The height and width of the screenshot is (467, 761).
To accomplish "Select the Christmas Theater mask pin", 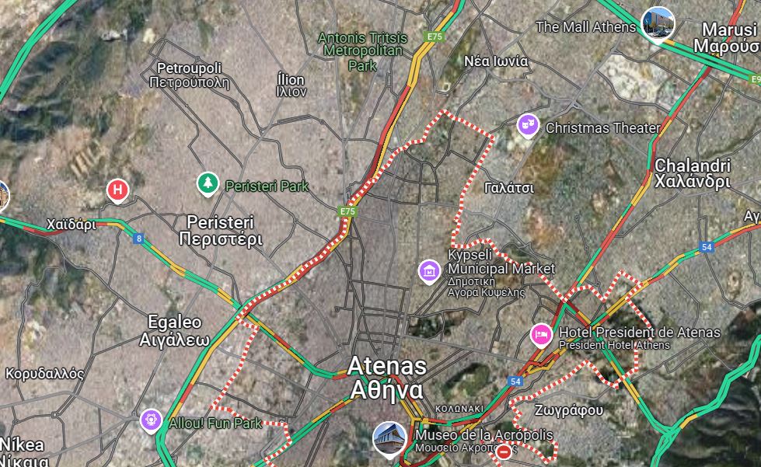I will (528, 126).
